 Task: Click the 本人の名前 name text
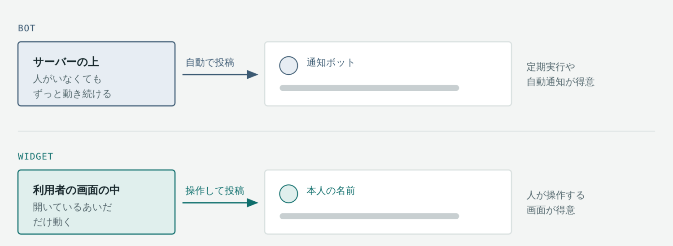tap(331, 191)
